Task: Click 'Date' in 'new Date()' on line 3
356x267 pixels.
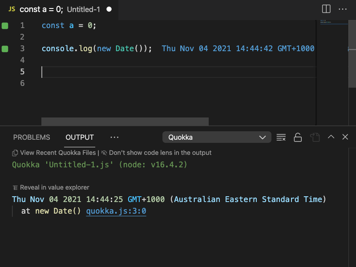Action: [125, 49]
